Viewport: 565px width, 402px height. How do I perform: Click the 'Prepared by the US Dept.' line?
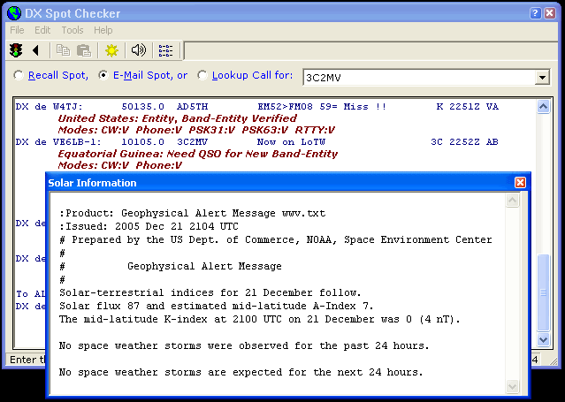[x=276, y=240]
